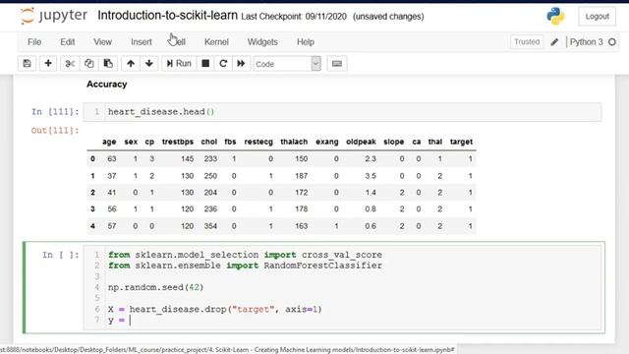This screenshot has height=354, width=629.
Task: Click thalach value 187 in row 1
Action: click(302, 176)
